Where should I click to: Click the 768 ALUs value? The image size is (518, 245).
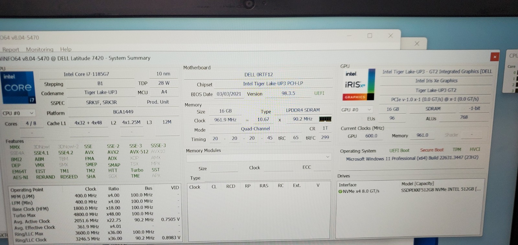click(x=464, y=117)
